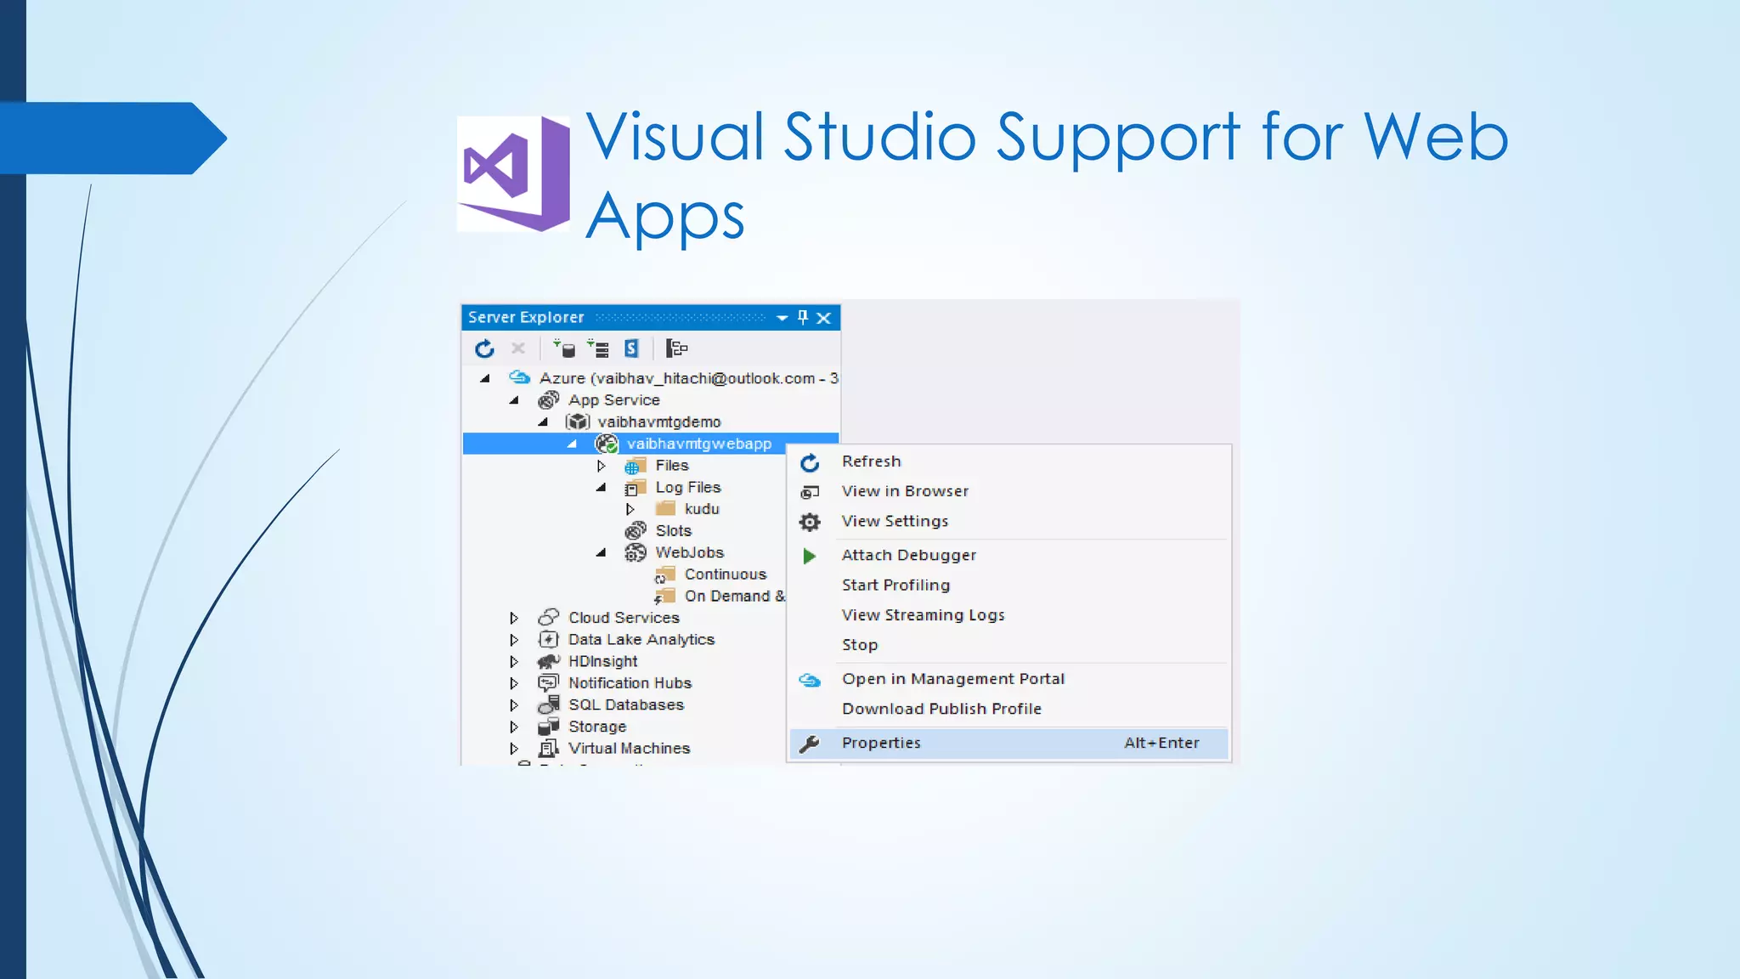This screenshot has width=1740, height=979.
Task: Collapse the vaibhavmtgdemo resource group node
Action: pyautogui.click(x=544, y=422)
